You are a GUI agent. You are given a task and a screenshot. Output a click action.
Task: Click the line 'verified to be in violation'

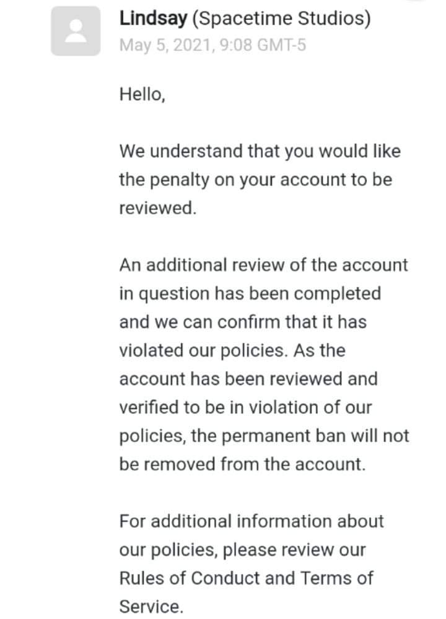coord(245,407)
